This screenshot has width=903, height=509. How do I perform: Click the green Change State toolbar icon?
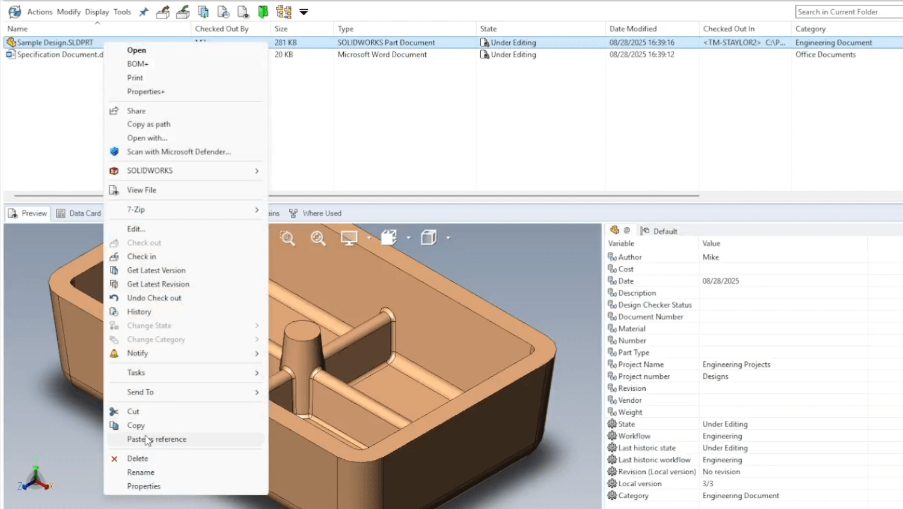click(263, 11)
